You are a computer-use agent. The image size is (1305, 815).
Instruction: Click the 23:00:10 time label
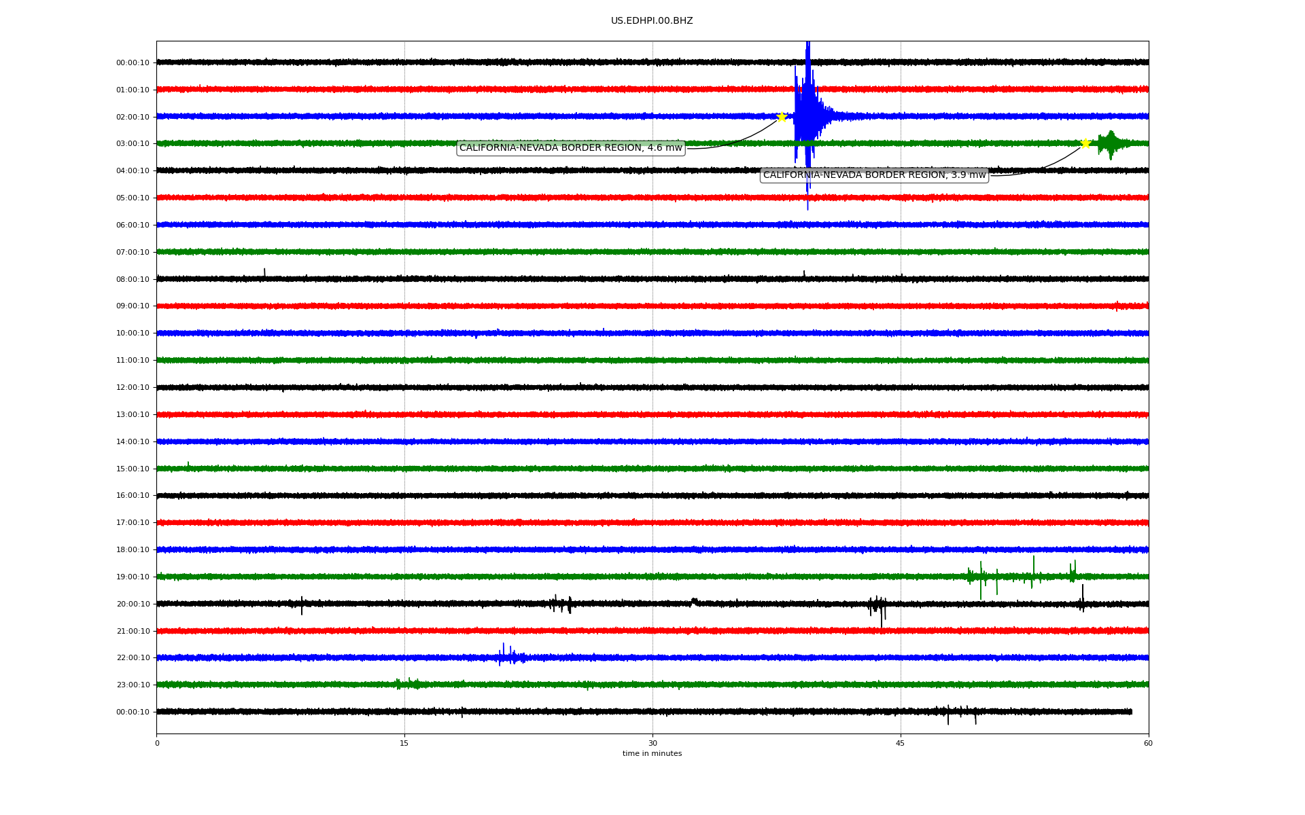(x=133, y=685)
